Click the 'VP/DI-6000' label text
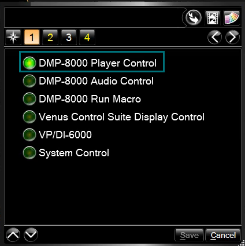 [65, 135]
